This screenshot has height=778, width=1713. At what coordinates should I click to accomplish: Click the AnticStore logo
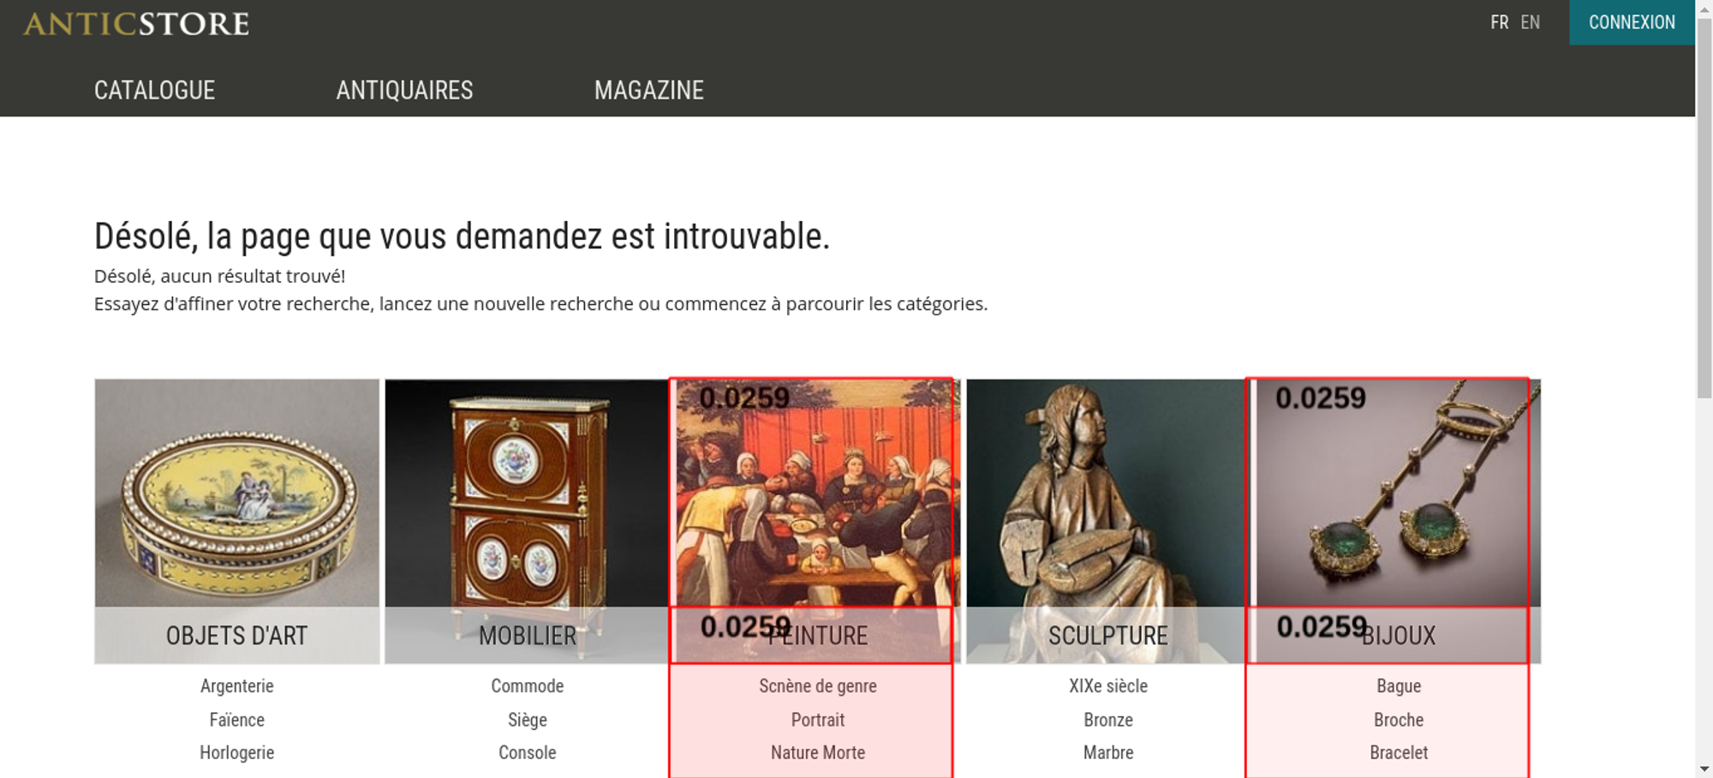pyautogui.click(x=136, y=23)
